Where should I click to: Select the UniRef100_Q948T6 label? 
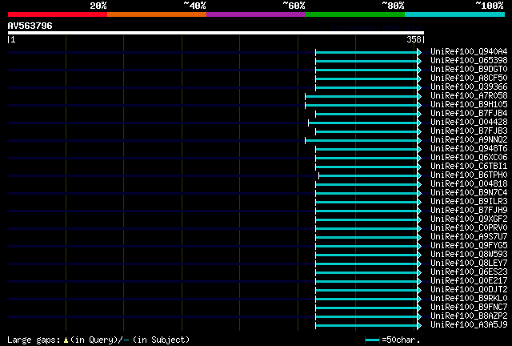click(469, 149)
